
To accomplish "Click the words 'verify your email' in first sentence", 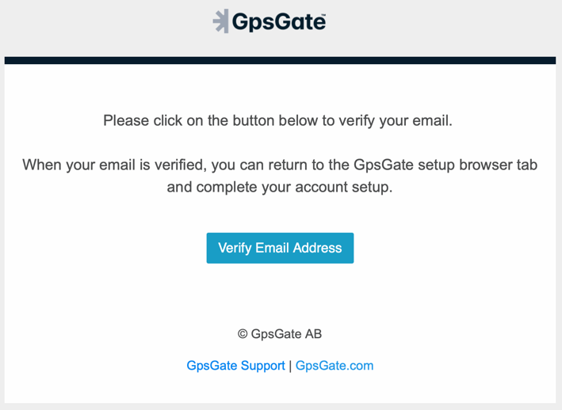I will (x=396, y=120).
